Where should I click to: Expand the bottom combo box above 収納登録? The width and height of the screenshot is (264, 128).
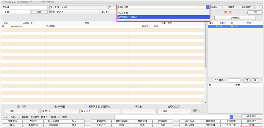pyautogui.click(x=231, y=117)
